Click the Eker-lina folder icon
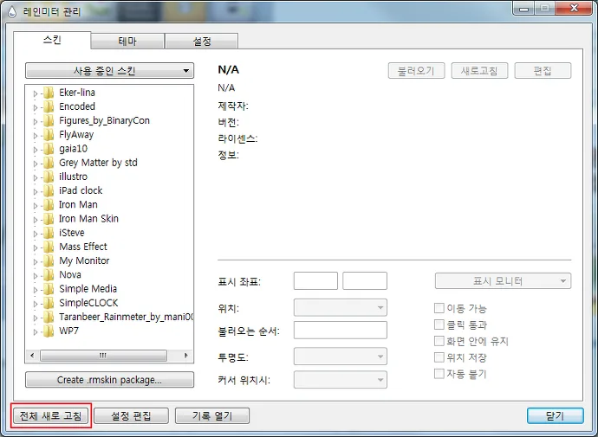The width and height of the screenshot is (598, 437). tap(49, 93)
